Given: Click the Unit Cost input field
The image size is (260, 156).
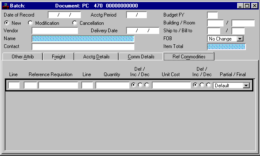Looking at the screenshot, I should [x=171, y=85].
